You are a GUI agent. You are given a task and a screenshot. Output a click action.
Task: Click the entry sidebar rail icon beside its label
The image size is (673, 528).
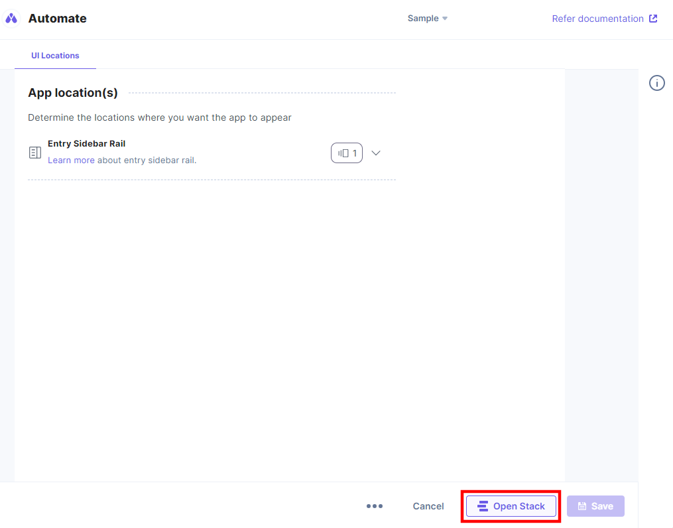tap(34, 152)
